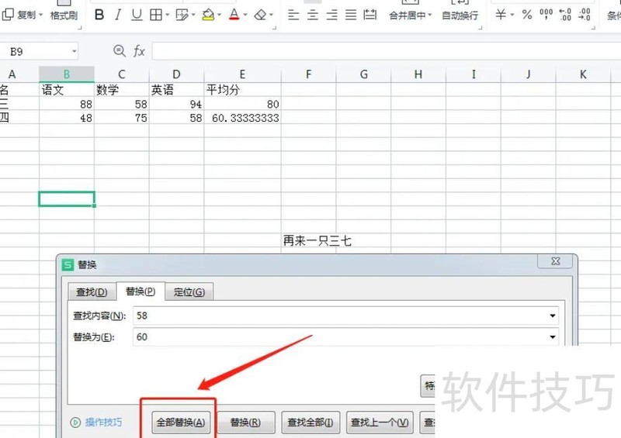The height and width of the screenshot is (438, 621).
Task: Click Find All (查找全部) button
Action: click(x=310, y=422)
